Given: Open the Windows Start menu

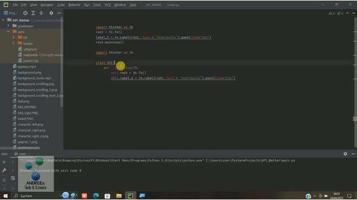Looking at the screenshot, I should [6, 196].
